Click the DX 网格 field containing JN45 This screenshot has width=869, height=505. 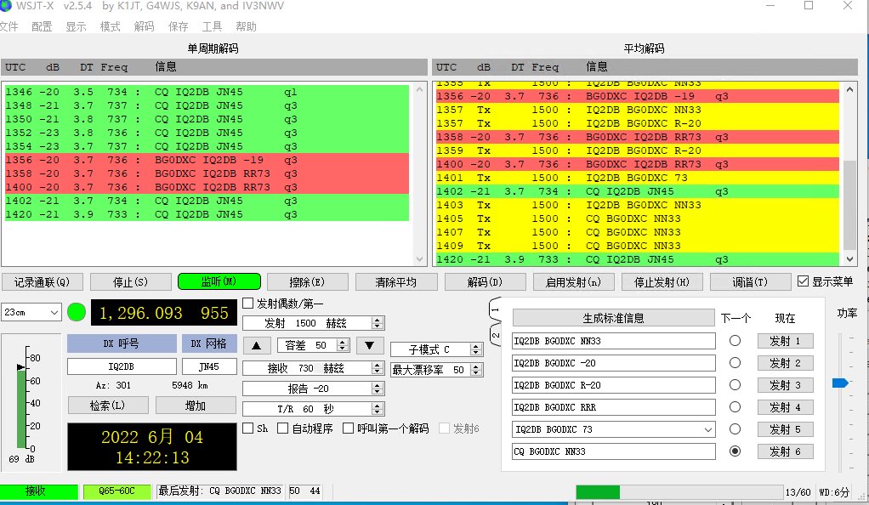coord(209,366)
